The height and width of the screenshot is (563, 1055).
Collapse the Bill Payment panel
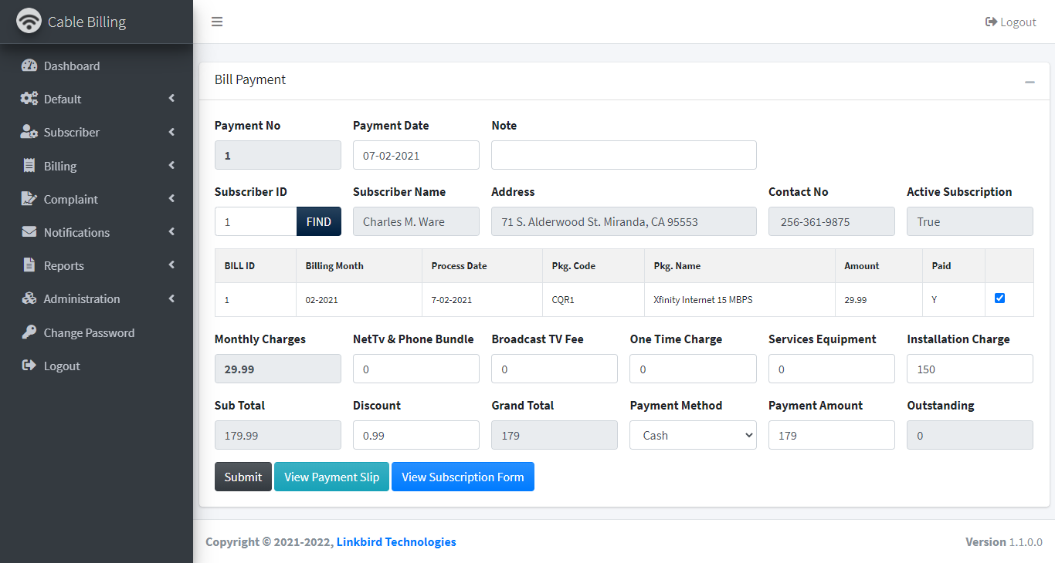coord(1029,81)
